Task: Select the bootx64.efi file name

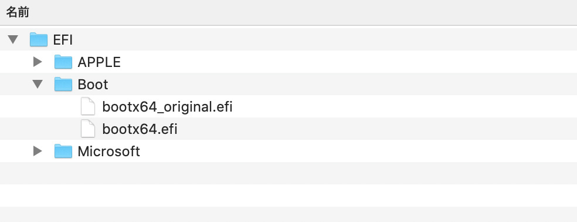Action: coord(140,129)
